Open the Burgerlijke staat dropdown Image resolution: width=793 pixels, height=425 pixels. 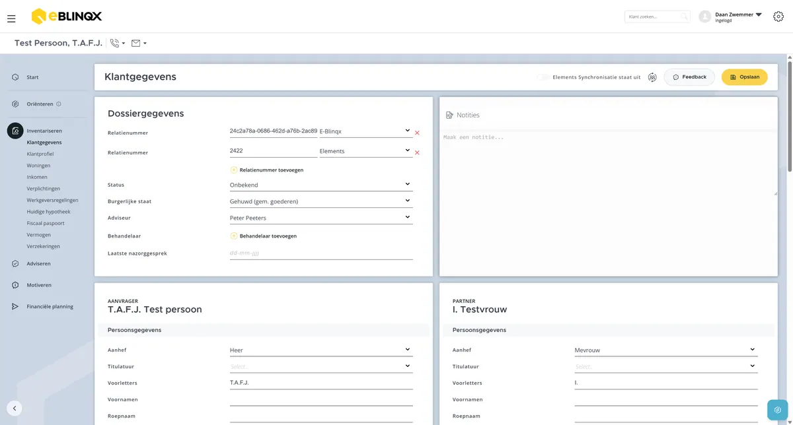321,201
